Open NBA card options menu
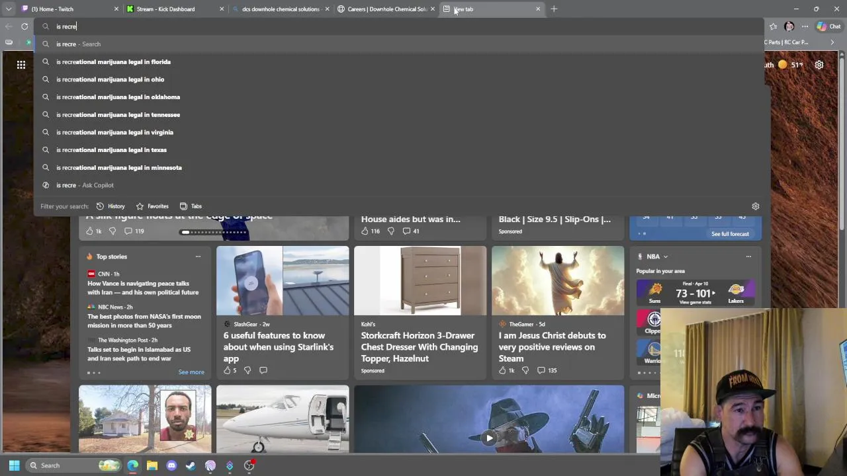This screenshot has height=476, width=847. (x=748, y=257)
